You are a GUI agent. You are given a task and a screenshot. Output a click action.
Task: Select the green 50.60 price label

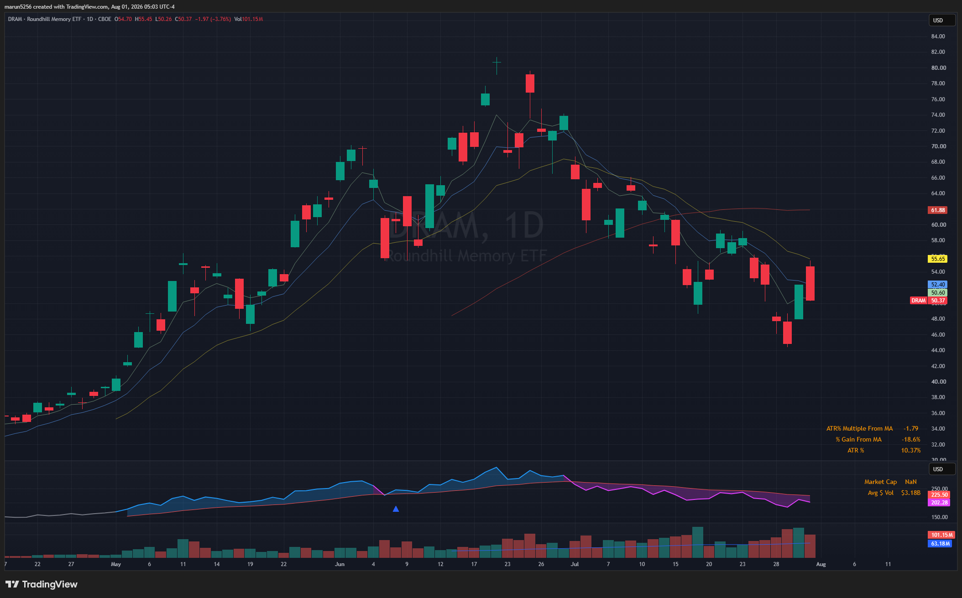(x=937, y=293)
